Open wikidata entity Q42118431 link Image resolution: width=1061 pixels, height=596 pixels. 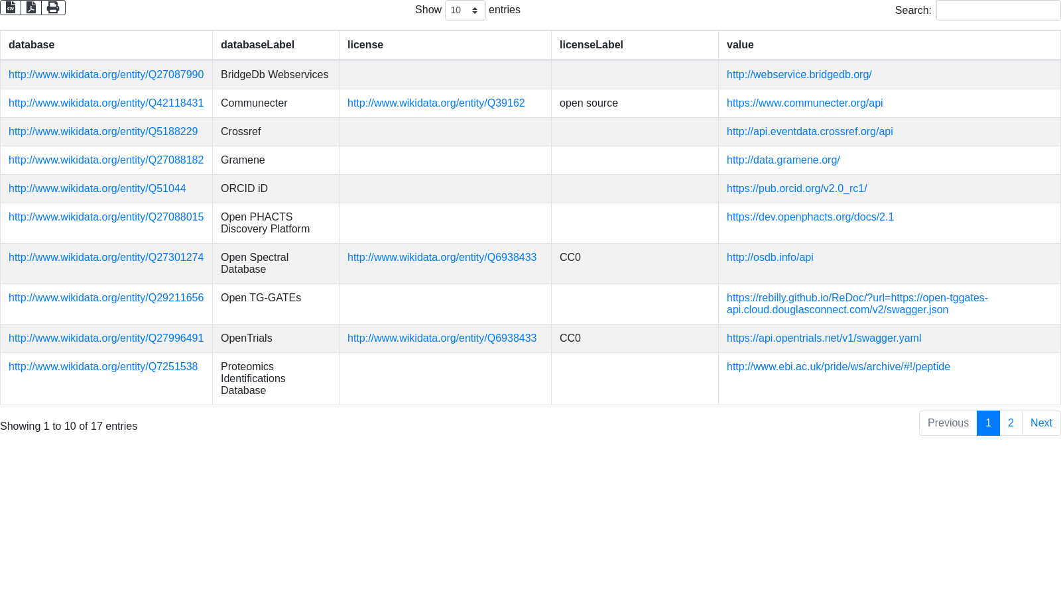point(106,103)
